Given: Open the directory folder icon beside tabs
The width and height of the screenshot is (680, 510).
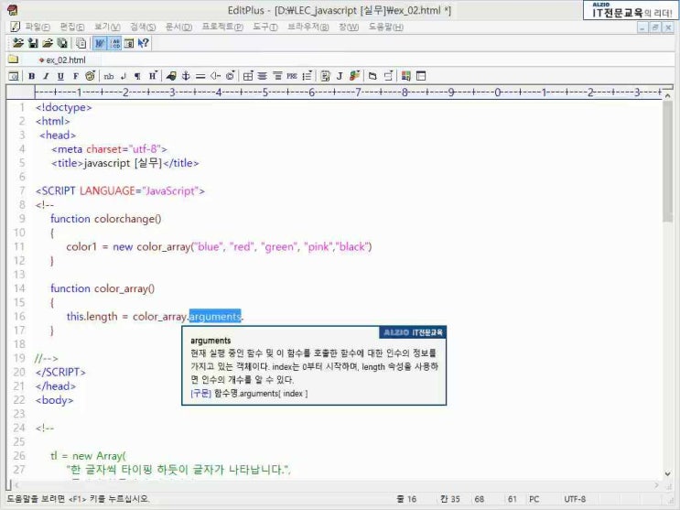Looking at the screenshot, I should click(x=13, y=59).
